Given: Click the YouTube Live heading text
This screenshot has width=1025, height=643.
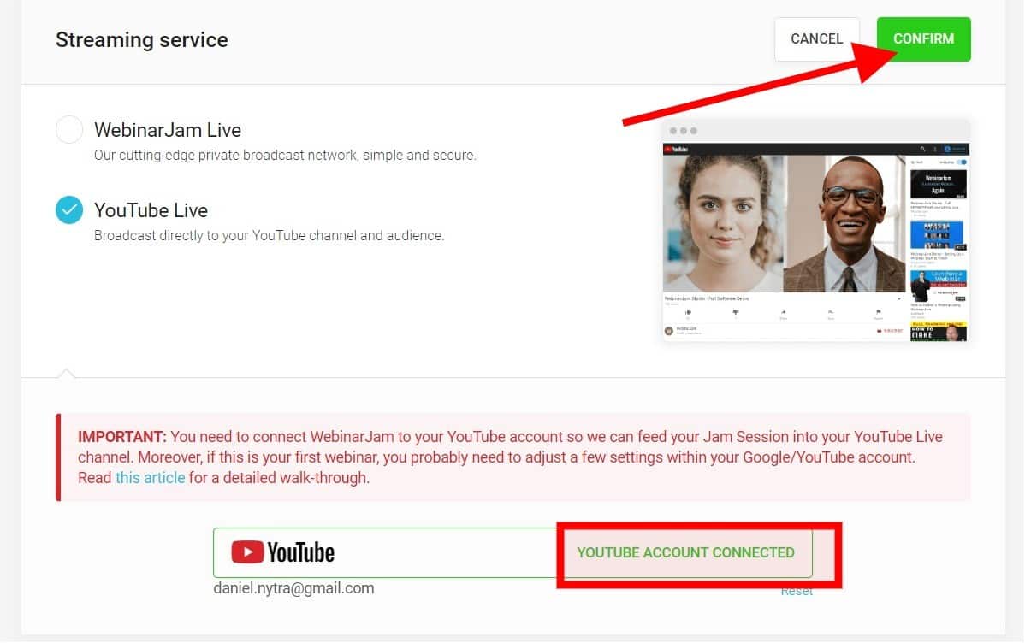Looking at the screenshot, I should pos(151,210).
